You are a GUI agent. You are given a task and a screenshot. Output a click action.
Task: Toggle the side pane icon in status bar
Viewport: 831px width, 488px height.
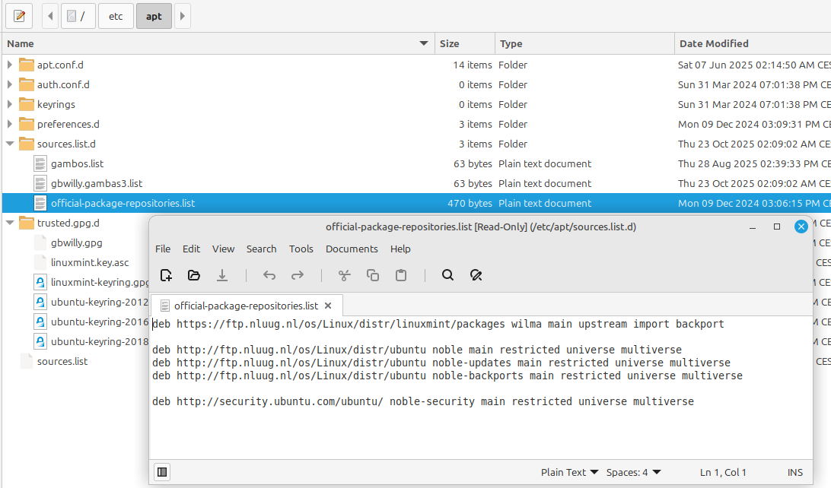161,472
